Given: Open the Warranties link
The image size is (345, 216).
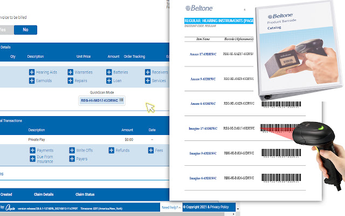Looking at the screenshot, I should [84, 72].
